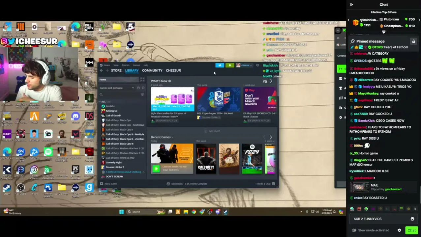Screen dimensions: 421x237
Task: Select DON'T SCREAM in game list
Action: tap(114, 177)
